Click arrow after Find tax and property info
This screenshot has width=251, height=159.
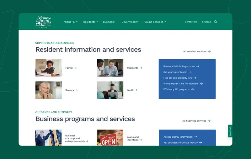point(195,78)
